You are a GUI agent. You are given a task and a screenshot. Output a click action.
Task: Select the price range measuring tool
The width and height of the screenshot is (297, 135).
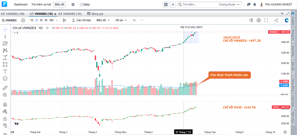tap(5, 57)
